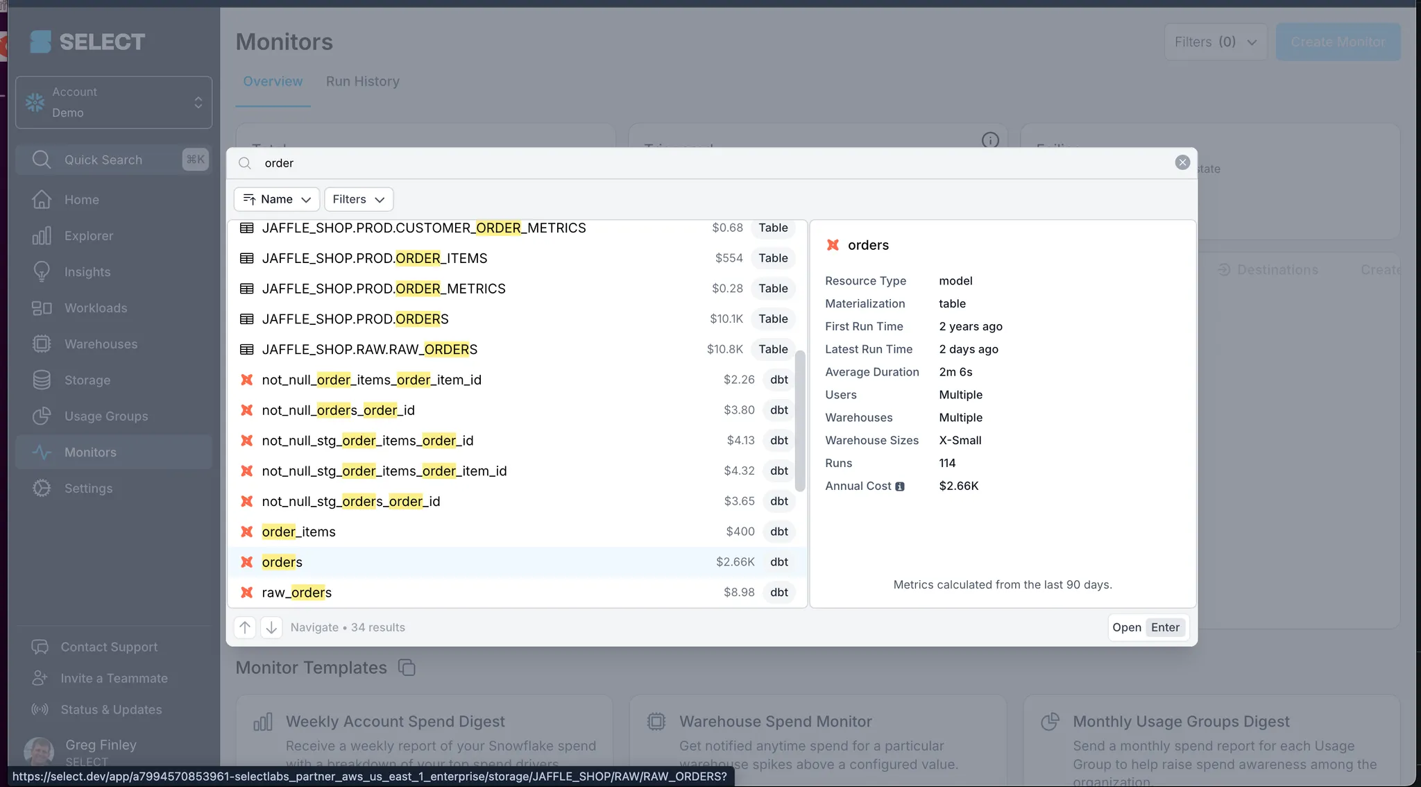Select the Overview tab
The width and height of the screenshot is (1421, 787).
pos(273,81)
